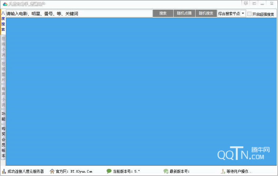
Task: Click the 随机点播 button
Action: 184,14
